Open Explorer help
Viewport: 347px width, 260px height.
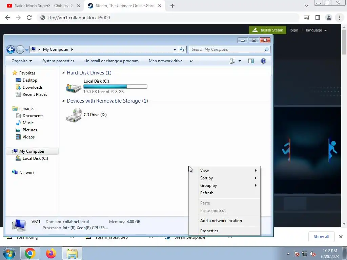(x=263, y=61)
